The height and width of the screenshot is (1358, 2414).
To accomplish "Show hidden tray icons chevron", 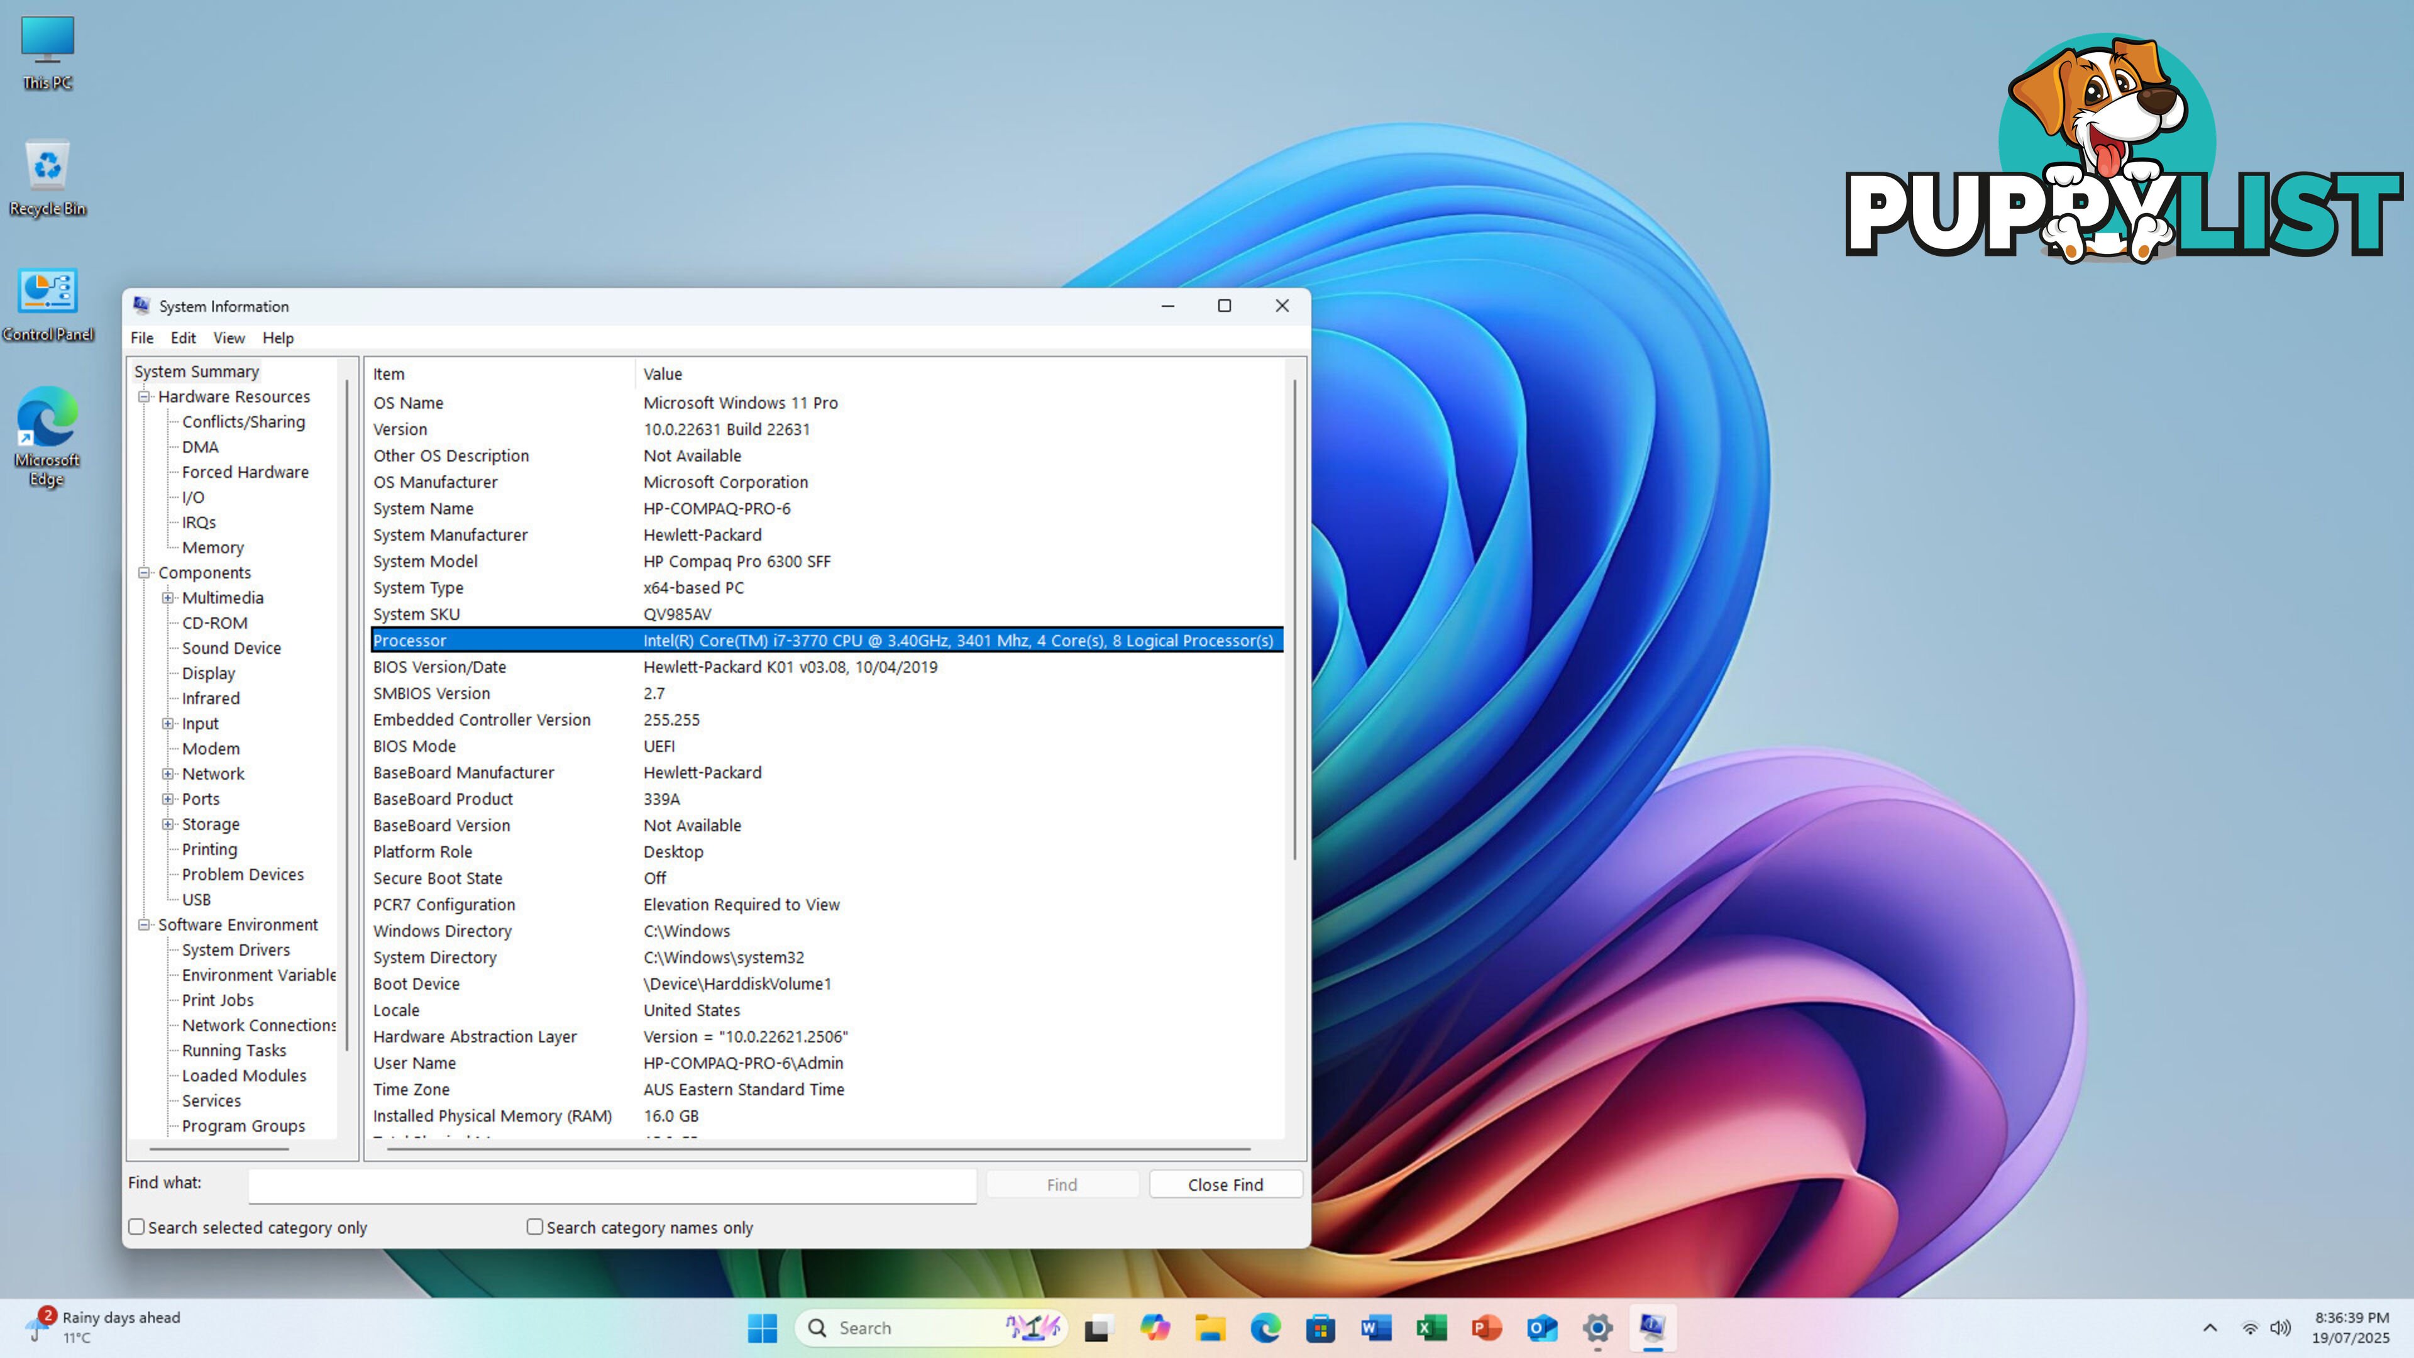I will [2210, 1327].
